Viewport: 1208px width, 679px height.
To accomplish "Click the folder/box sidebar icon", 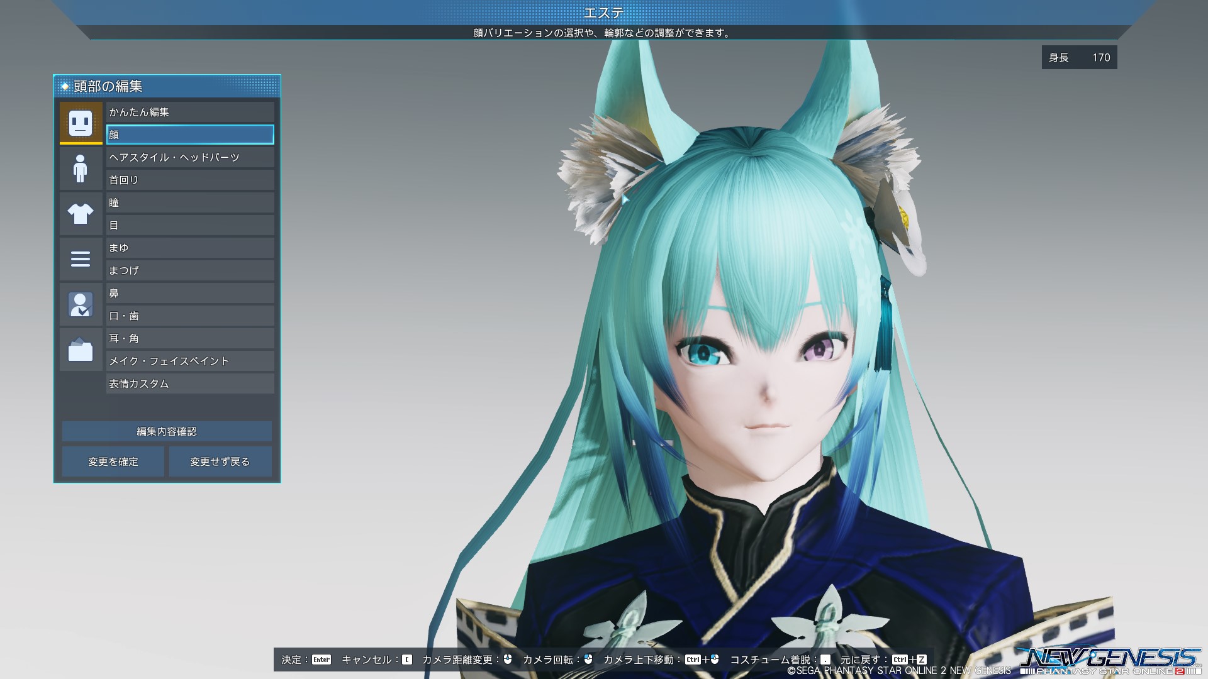I will pyautogui.click(x=81, y=350).
